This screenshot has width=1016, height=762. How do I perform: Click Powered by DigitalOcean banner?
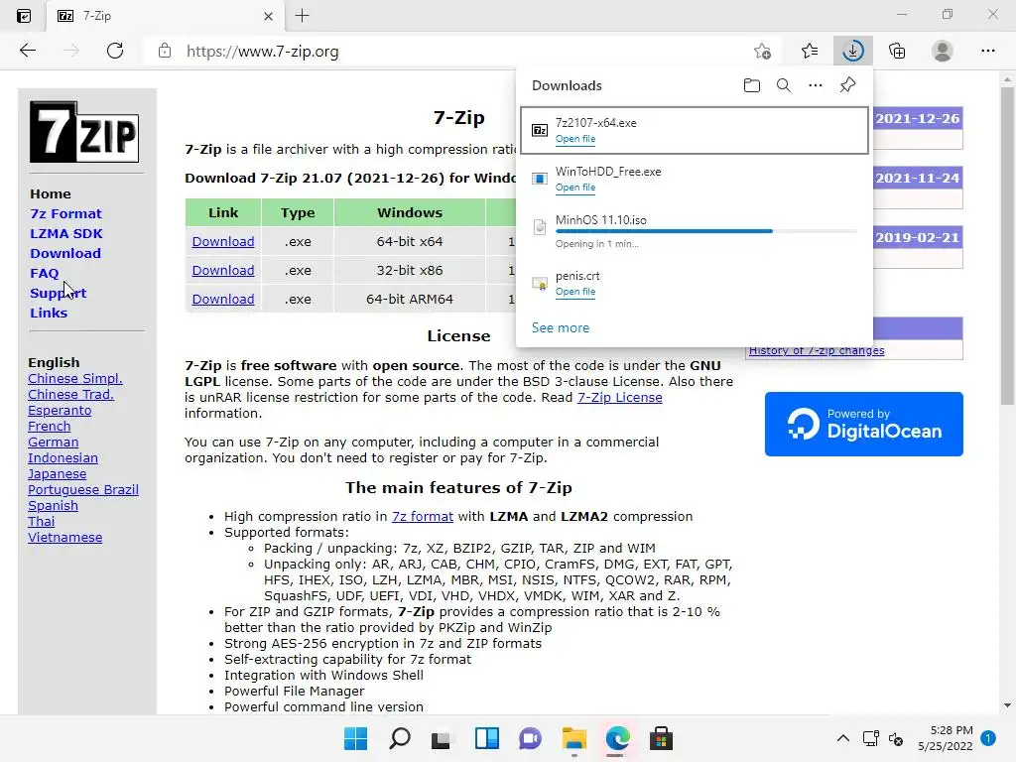click(864, 424)
